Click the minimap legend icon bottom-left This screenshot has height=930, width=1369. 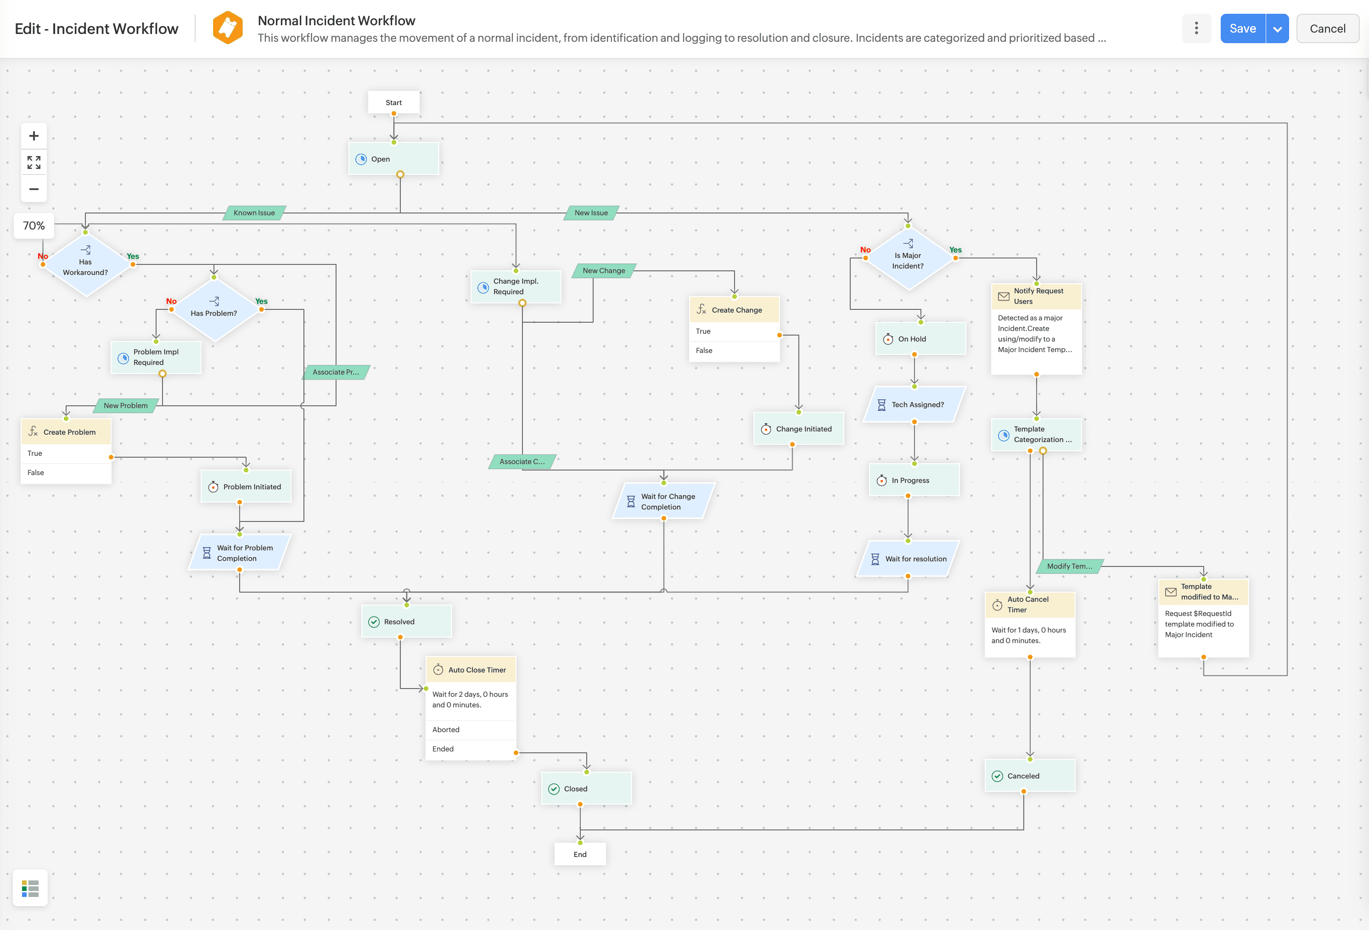(x=30, y=888)
